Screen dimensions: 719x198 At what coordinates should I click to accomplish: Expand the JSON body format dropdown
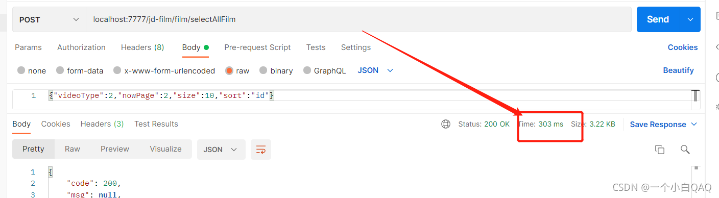pos(375,70)
